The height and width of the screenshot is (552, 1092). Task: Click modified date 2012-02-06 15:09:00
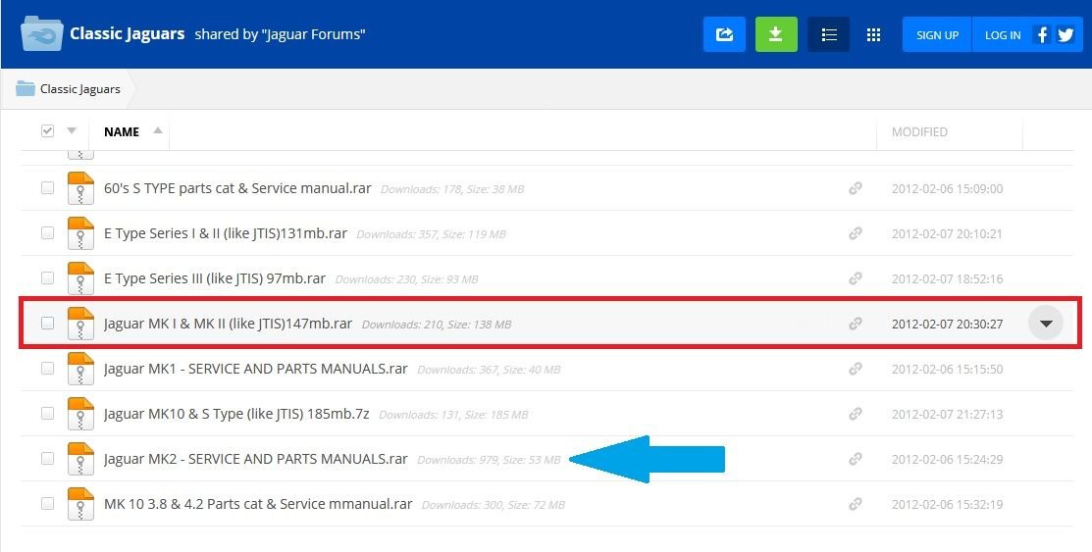pos(947,188)
